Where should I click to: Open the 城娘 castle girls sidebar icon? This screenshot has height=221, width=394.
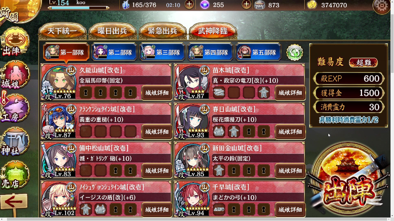(15, 75)
